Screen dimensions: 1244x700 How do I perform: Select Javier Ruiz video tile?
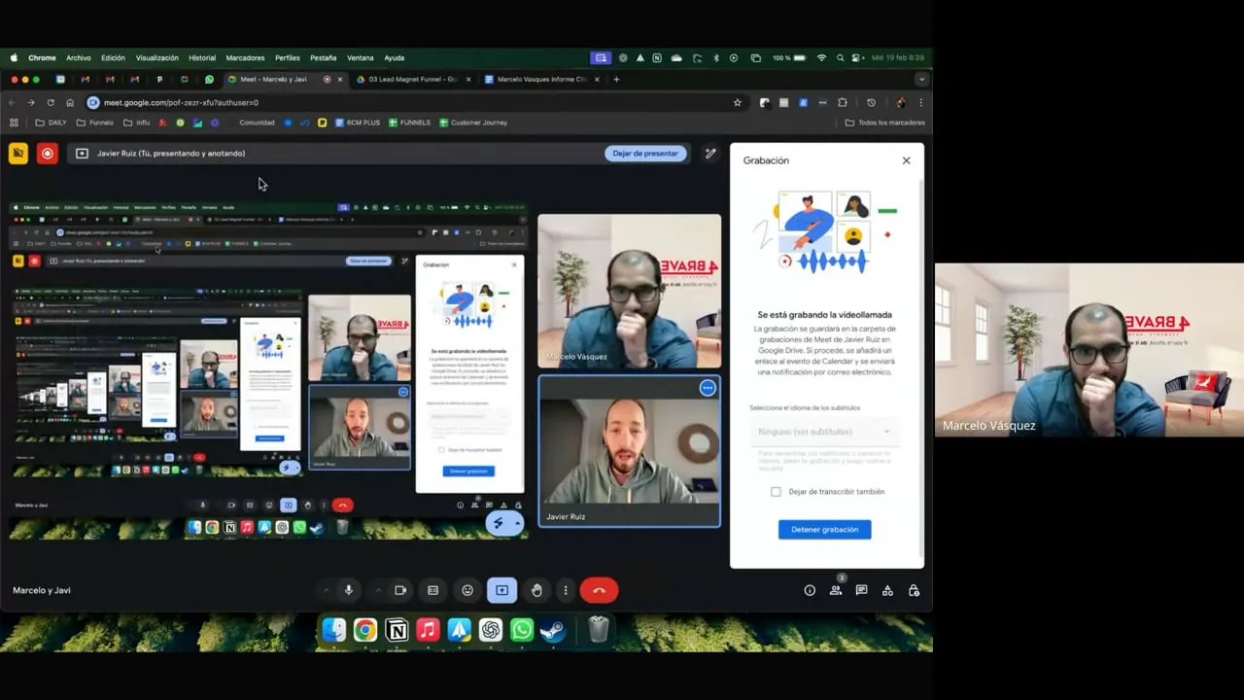point(630,451)
